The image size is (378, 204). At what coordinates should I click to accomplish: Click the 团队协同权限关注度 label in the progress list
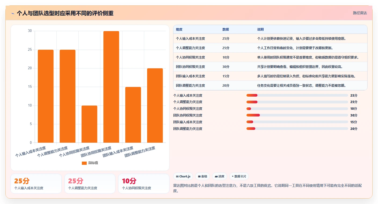(188, 115)
